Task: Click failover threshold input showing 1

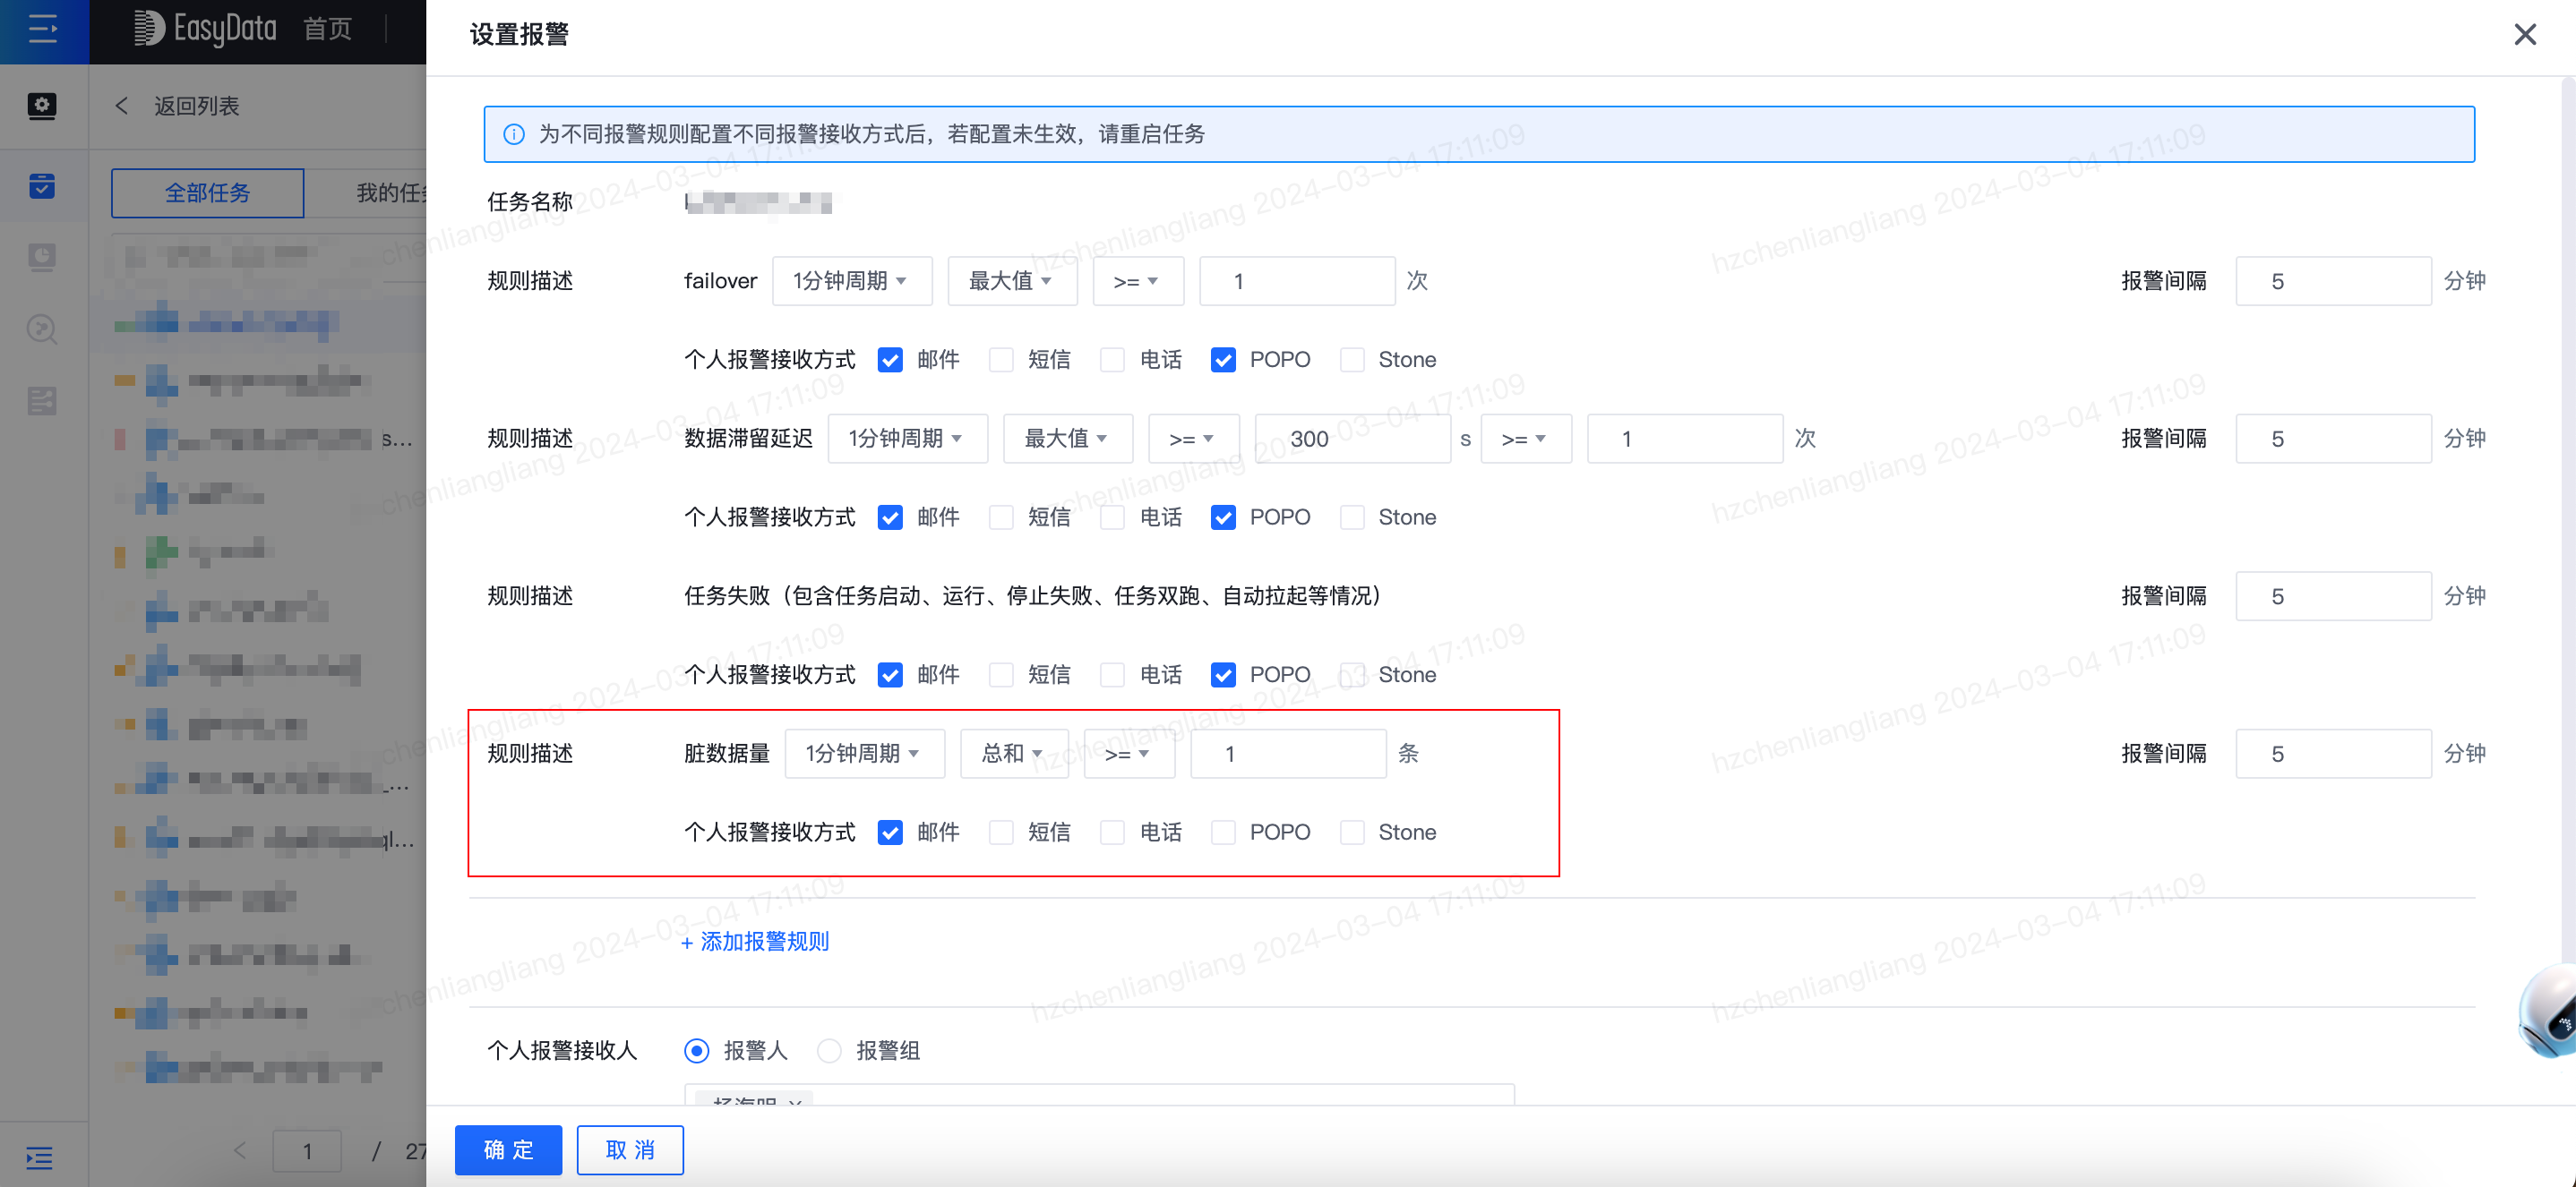Action: (x=1297, y=282)
